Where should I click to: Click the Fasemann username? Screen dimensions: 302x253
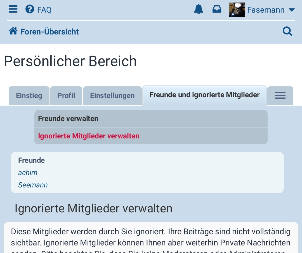[x=266, y=10]
